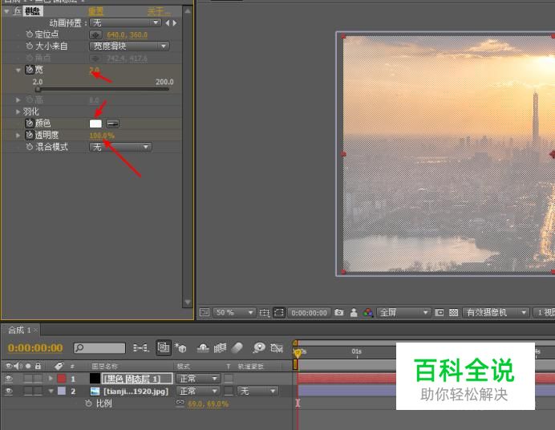The width and height of the screenshot is (555, 430).
Task: Click the 640.0, 360.0 anchor value
Action: (x=127, y=34)
